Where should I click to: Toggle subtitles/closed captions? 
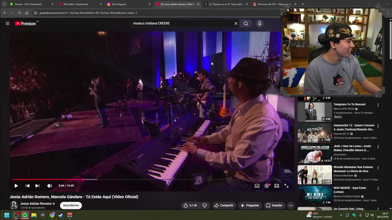pyautogui.click(x=257, y=186)
